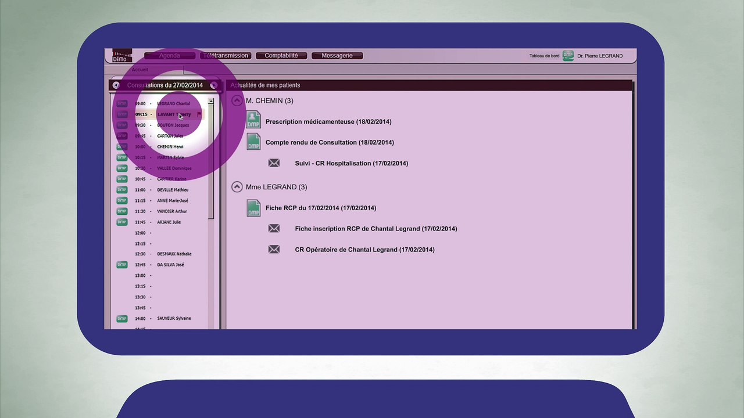
Task: Open Tableau de bord link
Action: click(x=544, y=56)
